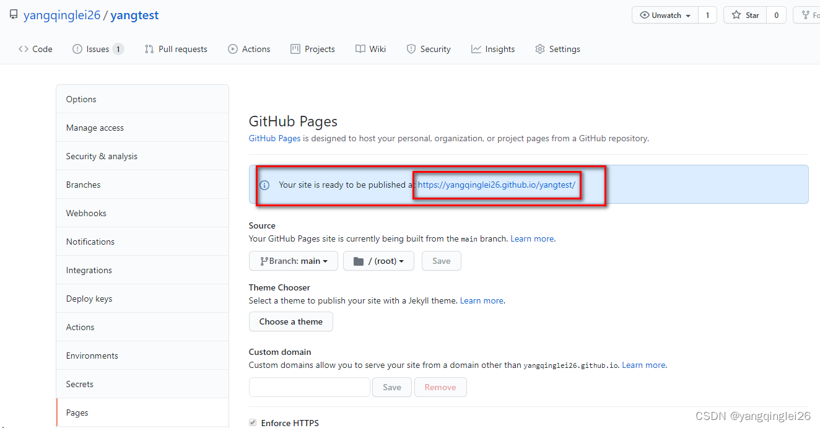Image resolution: width=820 pixels, height=428 pixels.
Task: Click the Star button
Action: coord(745,15)
